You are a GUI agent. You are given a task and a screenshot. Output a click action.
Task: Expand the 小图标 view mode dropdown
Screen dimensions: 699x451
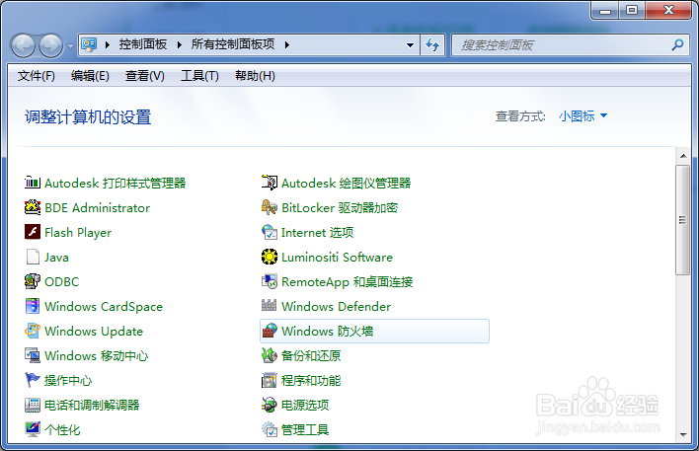582,116
